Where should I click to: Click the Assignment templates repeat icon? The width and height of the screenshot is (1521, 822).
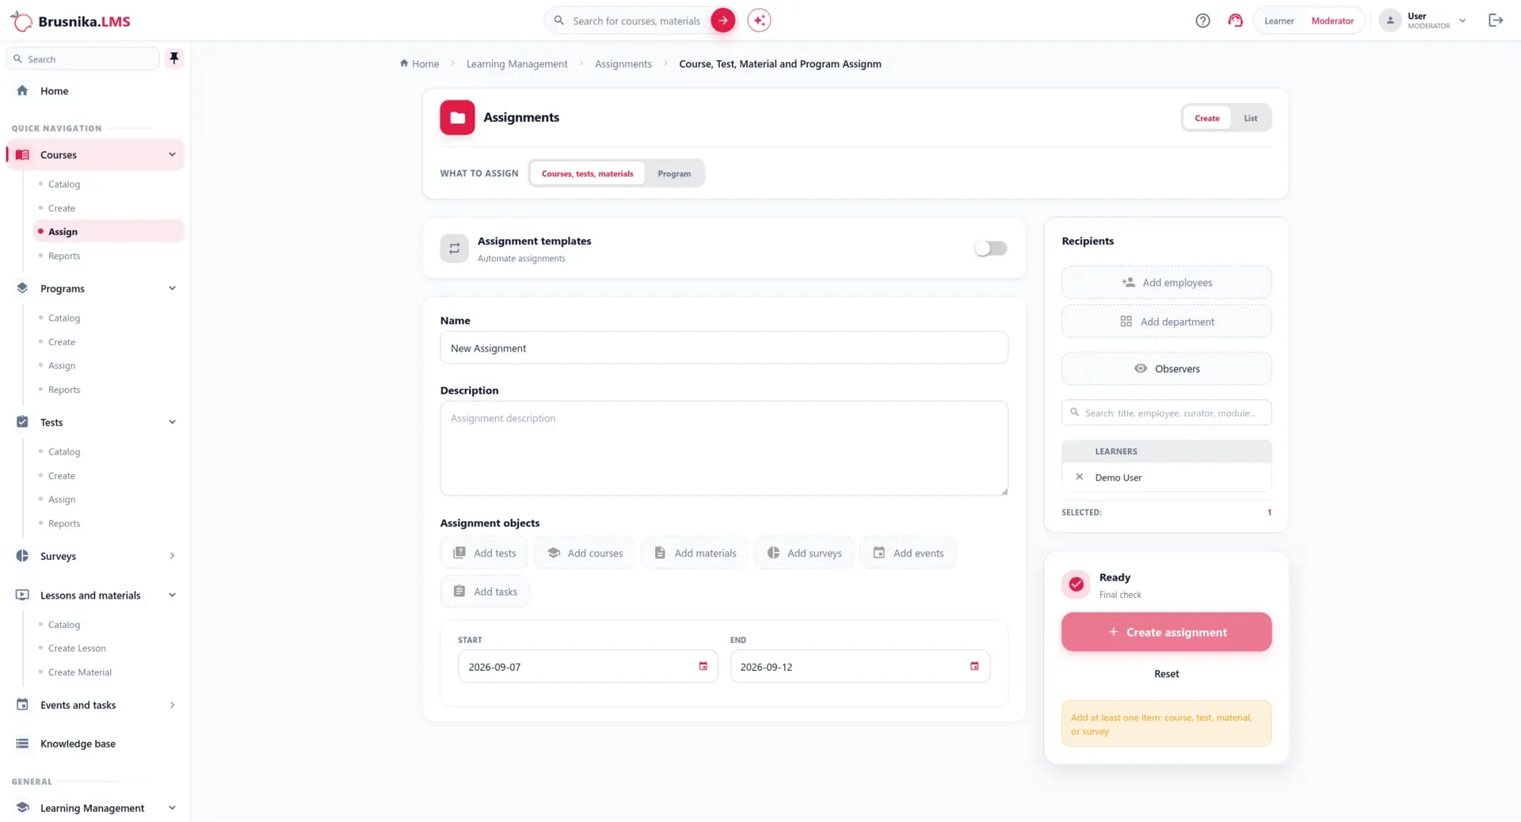(455, 249)
